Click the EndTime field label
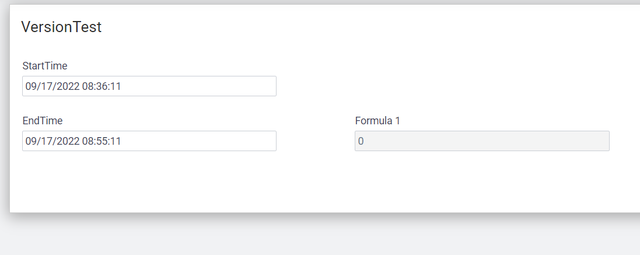This screenshot has height=255, width=640. coord(43,121)
